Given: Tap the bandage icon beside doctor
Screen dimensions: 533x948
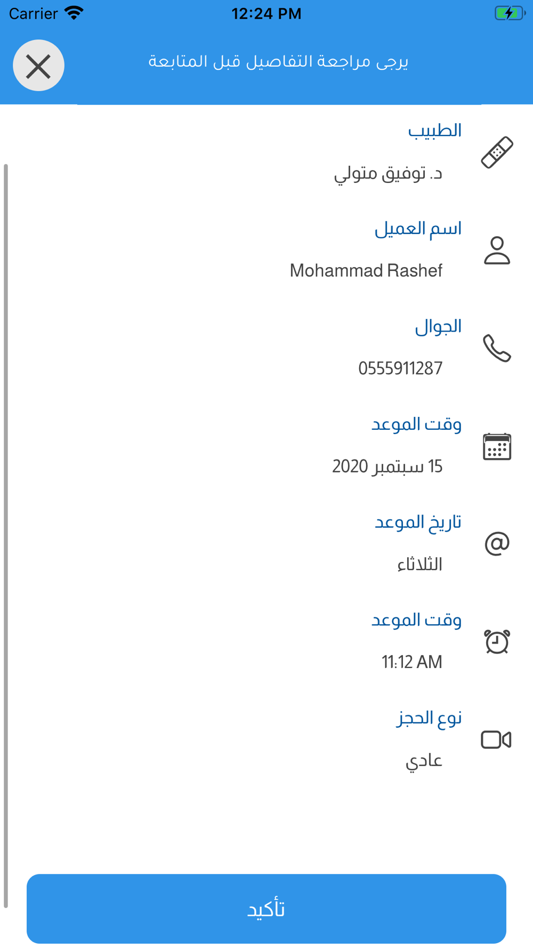Looking at the screenshot, I should [497, 152].
